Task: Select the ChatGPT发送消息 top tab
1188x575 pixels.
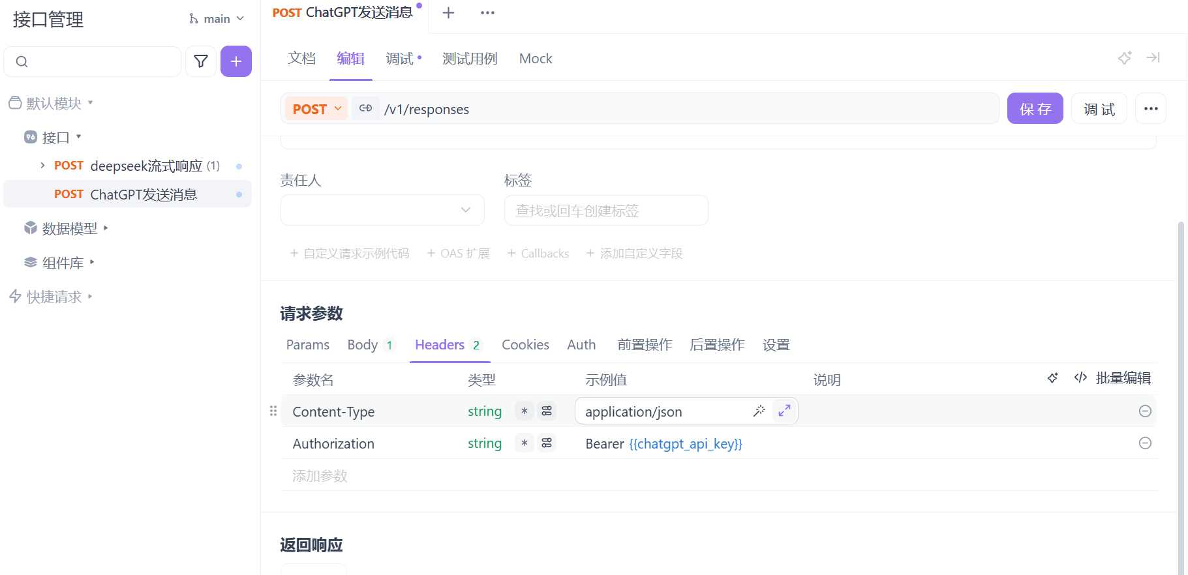Action: point(344,13)
